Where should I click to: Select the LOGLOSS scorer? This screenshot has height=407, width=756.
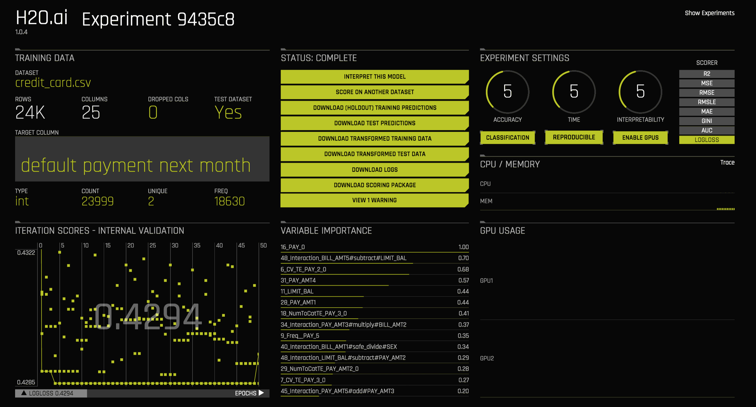(706, 140)
